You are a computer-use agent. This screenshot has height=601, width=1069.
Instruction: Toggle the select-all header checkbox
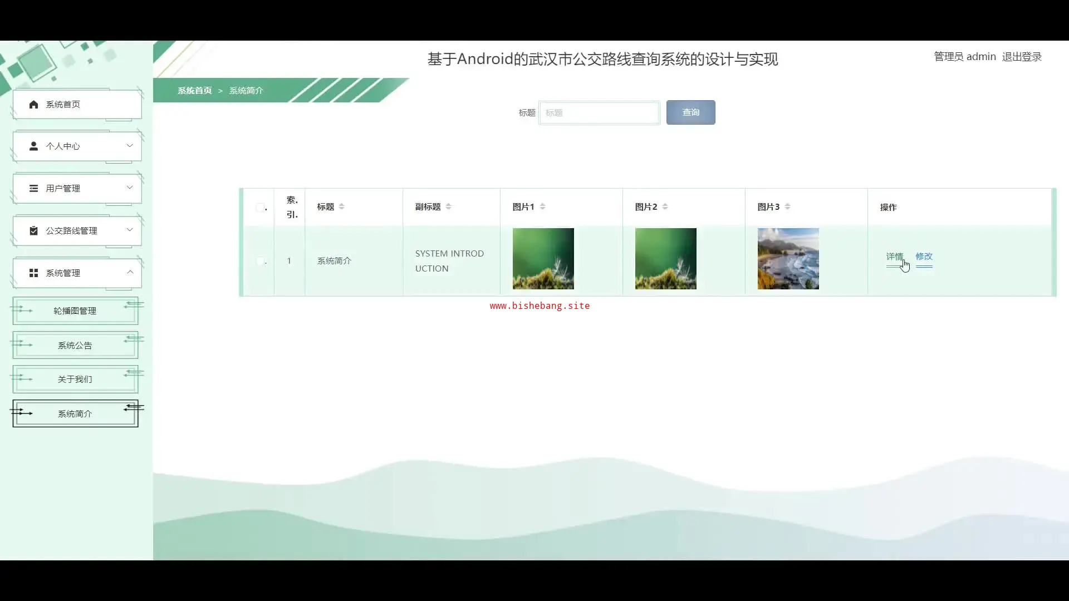point(260,208)
